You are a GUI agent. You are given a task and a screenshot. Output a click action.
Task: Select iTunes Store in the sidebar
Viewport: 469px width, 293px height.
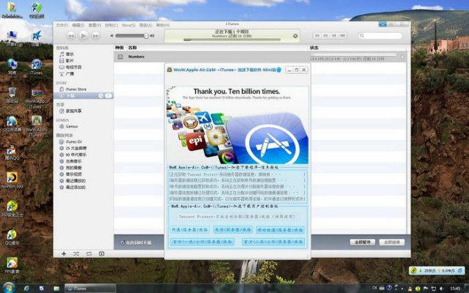76,89
